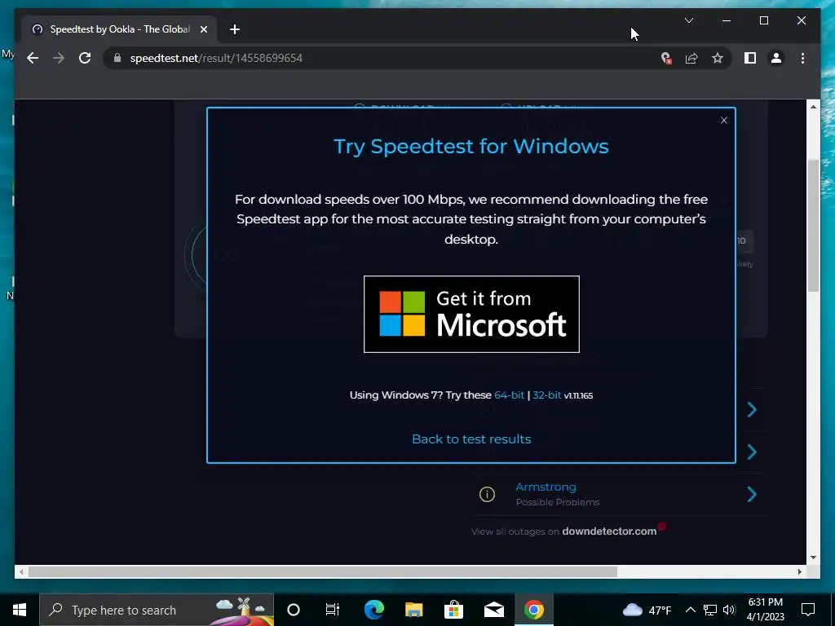The height and width of the screenshot is (626, 835).
Task: Click the Armstrong info circle icon
Action: (487, 494)
